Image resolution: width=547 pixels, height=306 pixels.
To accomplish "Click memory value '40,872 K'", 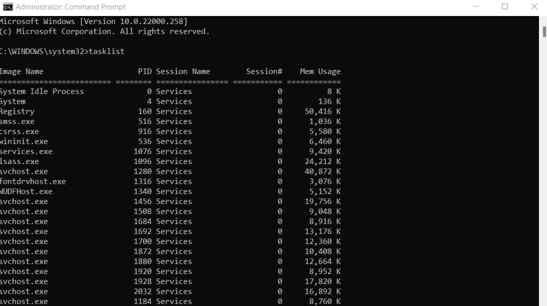I will click(x=323, y=171).
